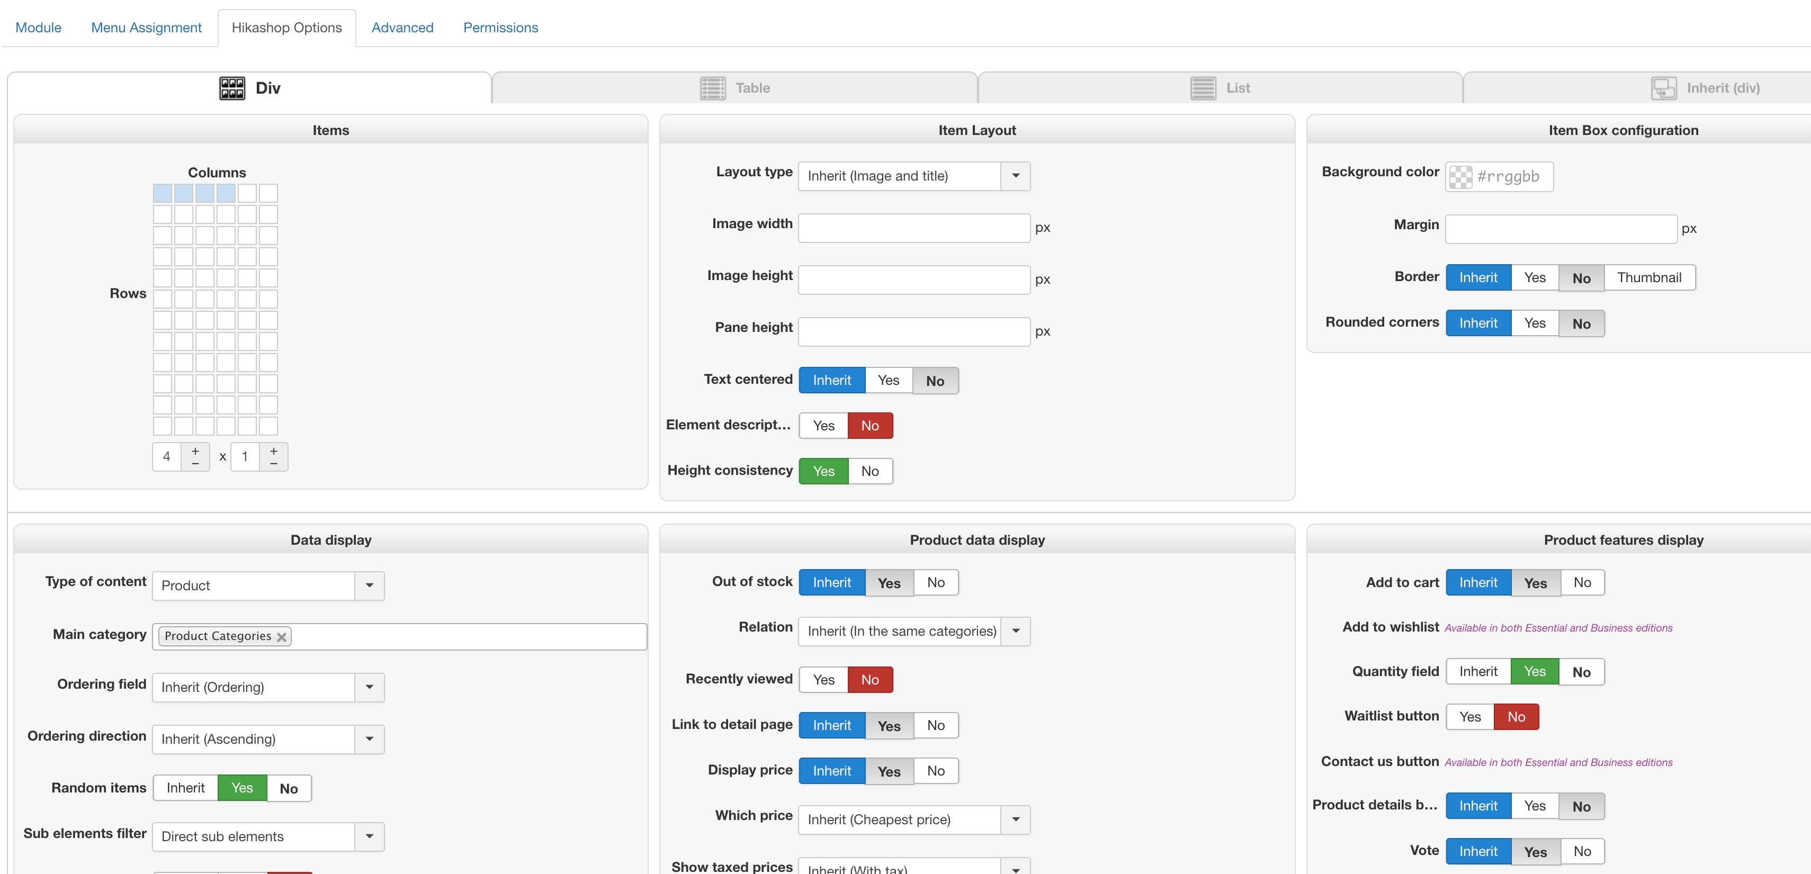Select the Div layout grid icon
Viewport: 1811px width, 874px height.
tap(232, 88)
